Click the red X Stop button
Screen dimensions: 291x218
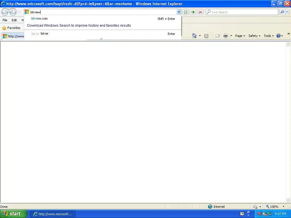200,12
